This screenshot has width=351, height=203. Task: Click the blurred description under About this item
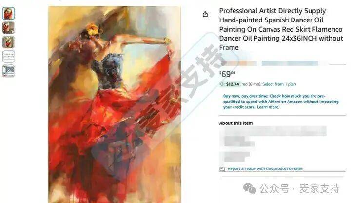(273, 143)
